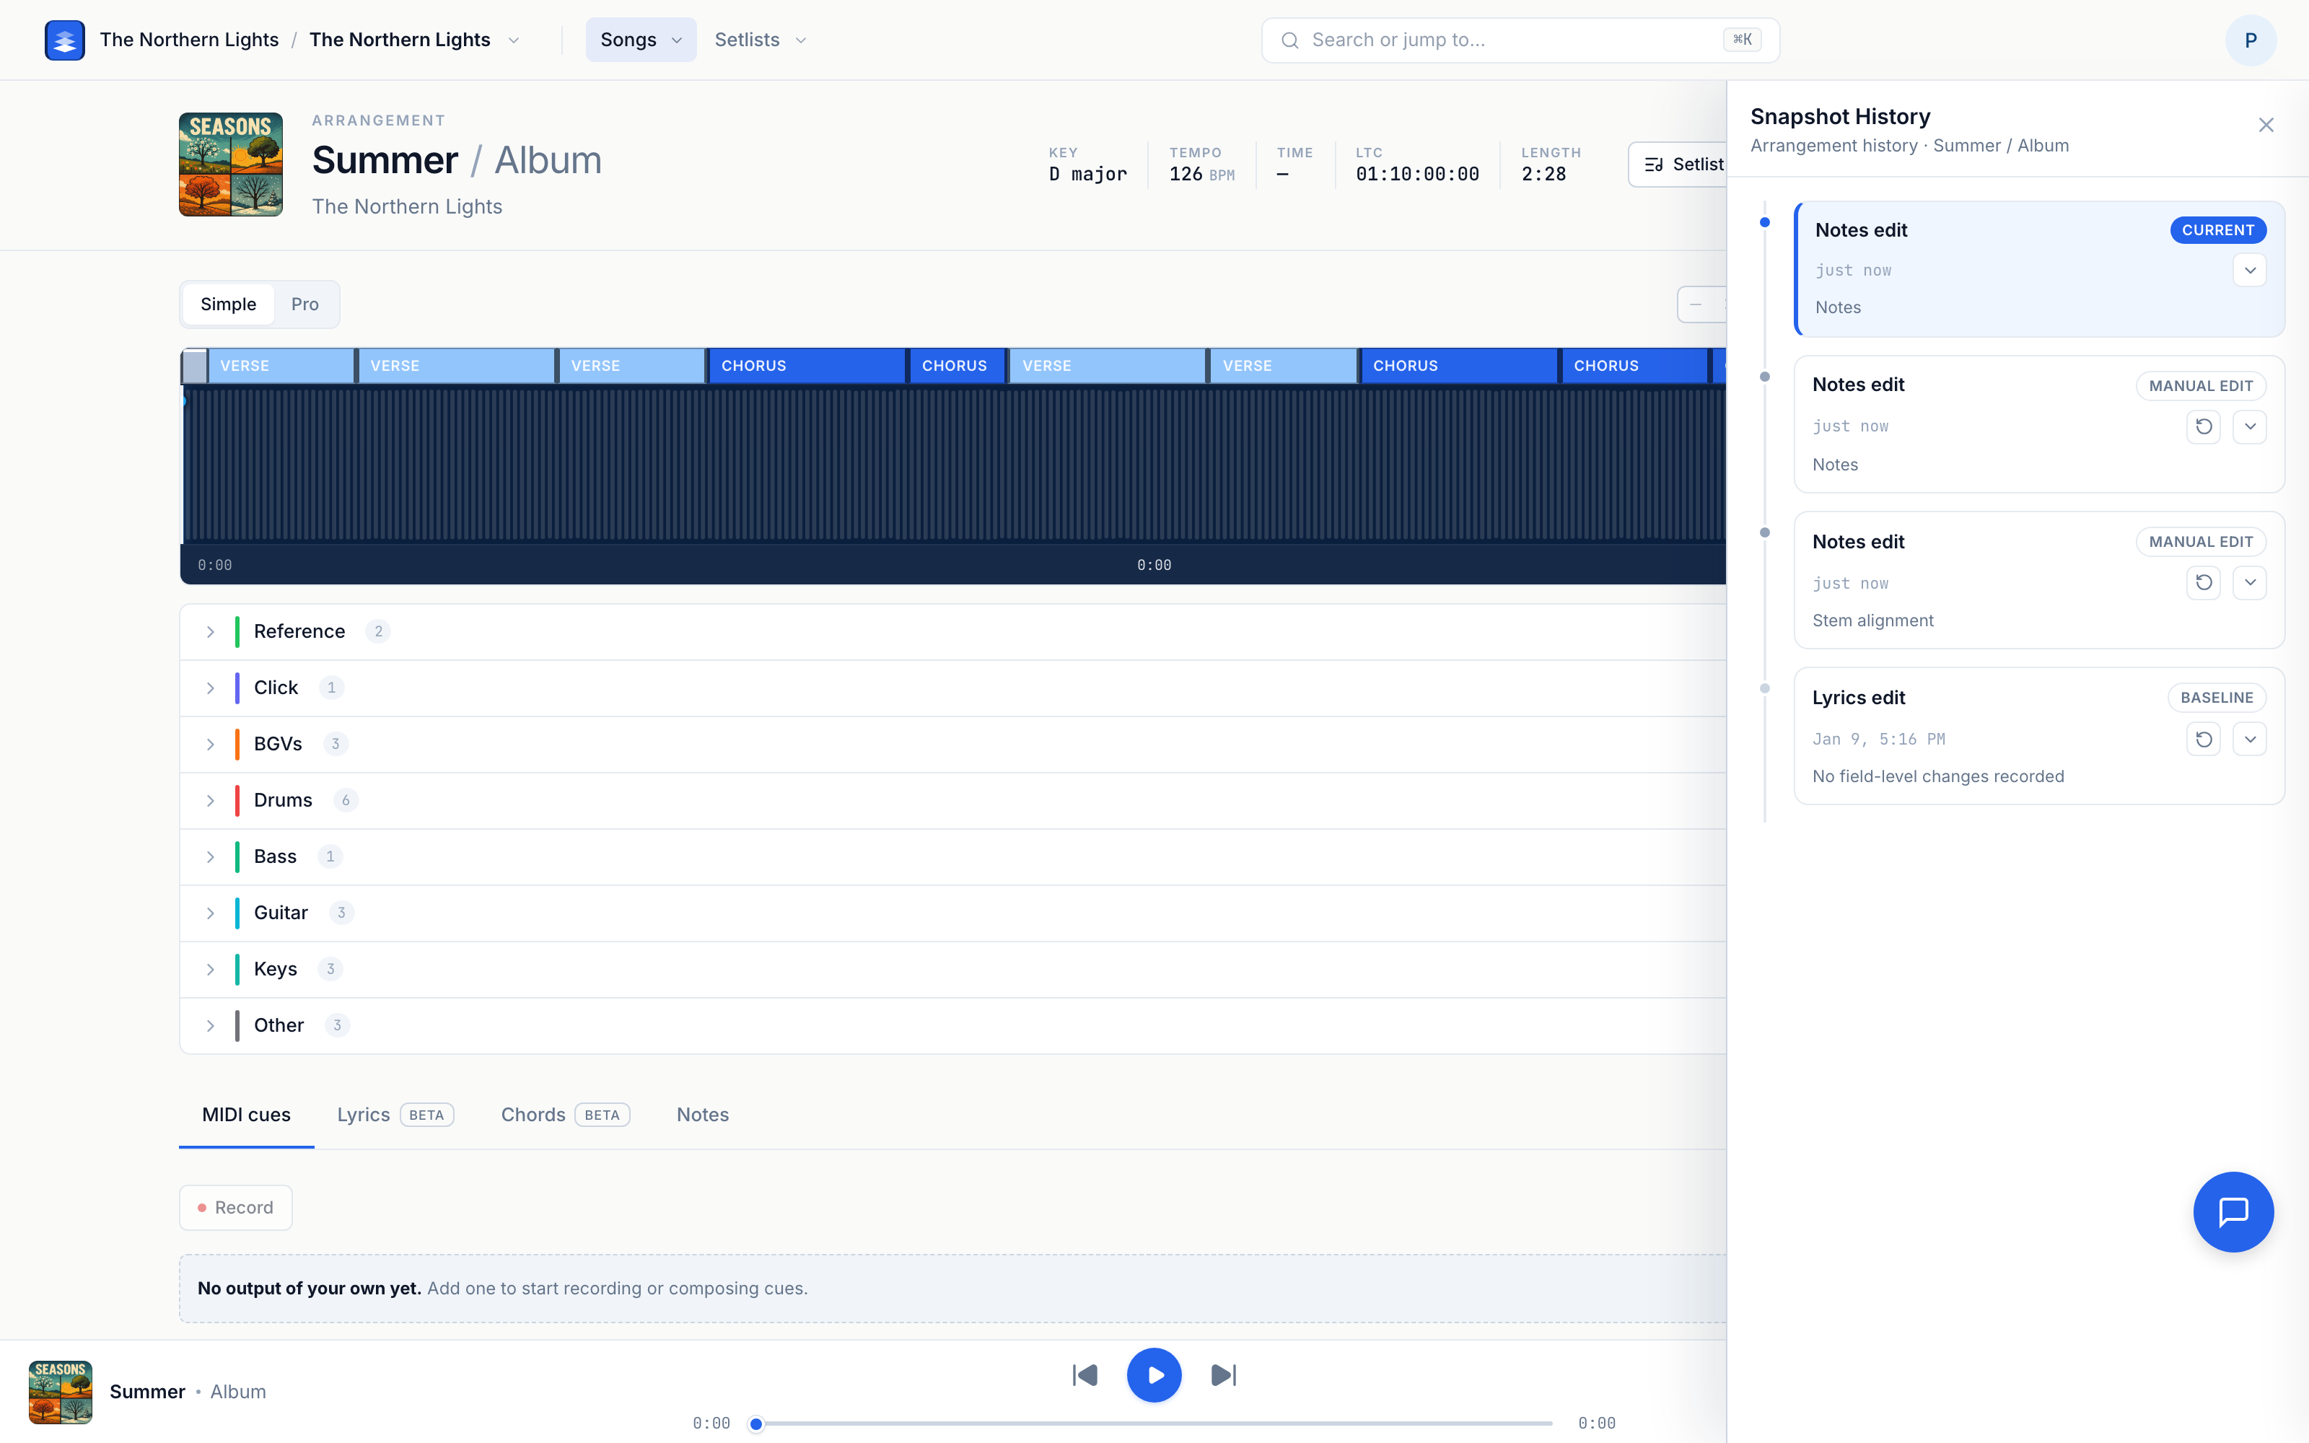Image resolution: width=2309 pixels, height=1443 pixels.
Task: Click the 2:28 length value
Action: click(1543, 174)
